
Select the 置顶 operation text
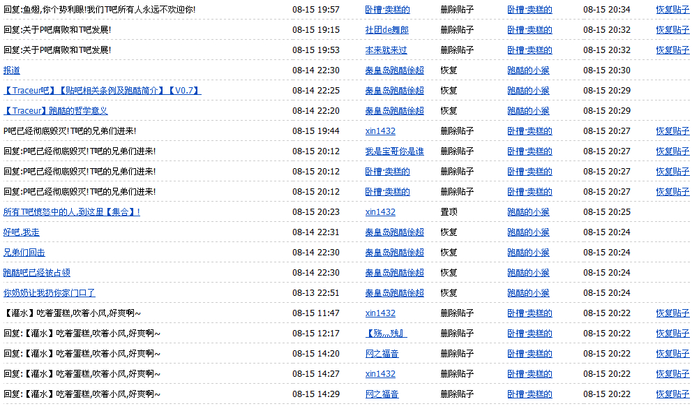tap(449, 212)
